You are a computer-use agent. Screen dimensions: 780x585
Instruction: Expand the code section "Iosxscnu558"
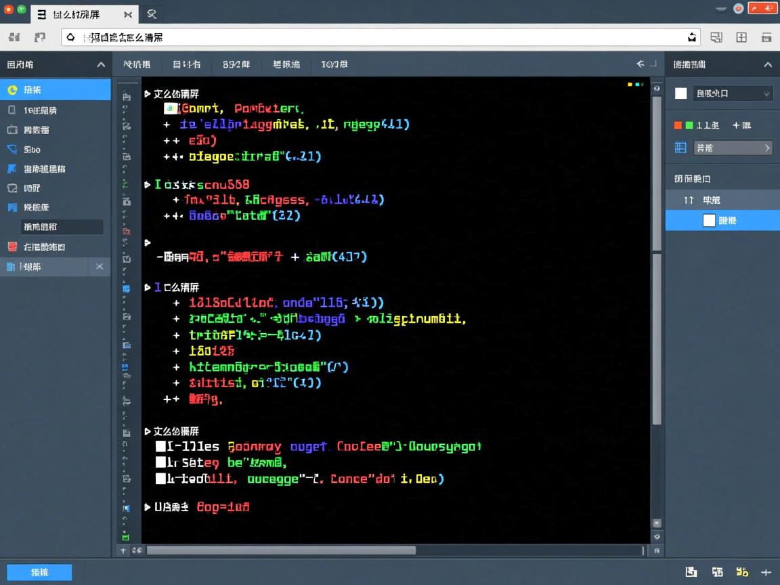click(x=148, y=184)
